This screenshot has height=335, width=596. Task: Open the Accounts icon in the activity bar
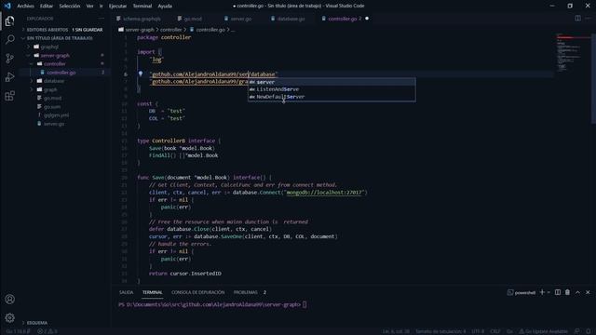(x=10, y=300)
